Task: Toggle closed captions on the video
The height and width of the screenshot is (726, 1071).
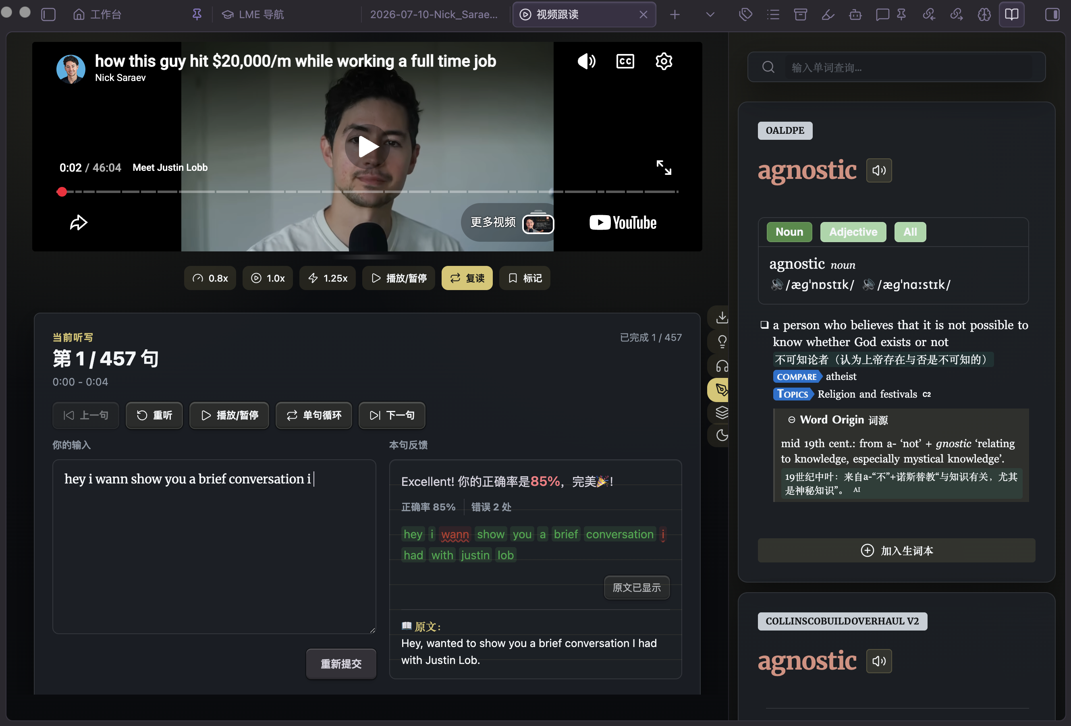Action: (x=625, y=61)
